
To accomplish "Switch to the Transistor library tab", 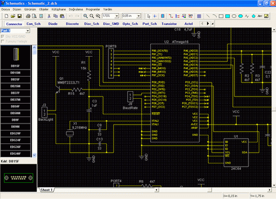I will coord(169,24).
